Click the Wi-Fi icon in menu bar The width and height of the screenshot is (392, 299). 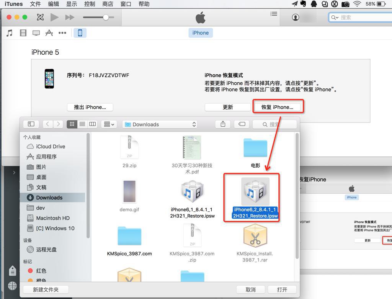357,4
